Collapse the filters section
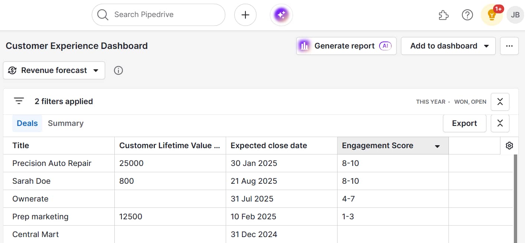Screen dimensions: 525x243 (x=500, y=102)
